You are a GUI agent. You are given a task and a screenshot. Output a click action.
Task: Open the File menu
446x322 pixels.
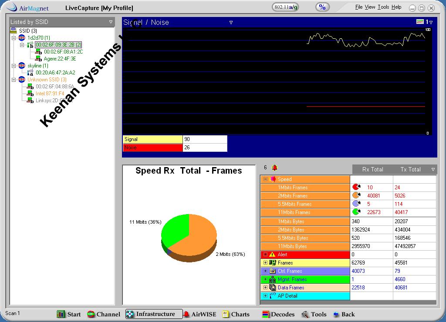[x=359, y=7]
